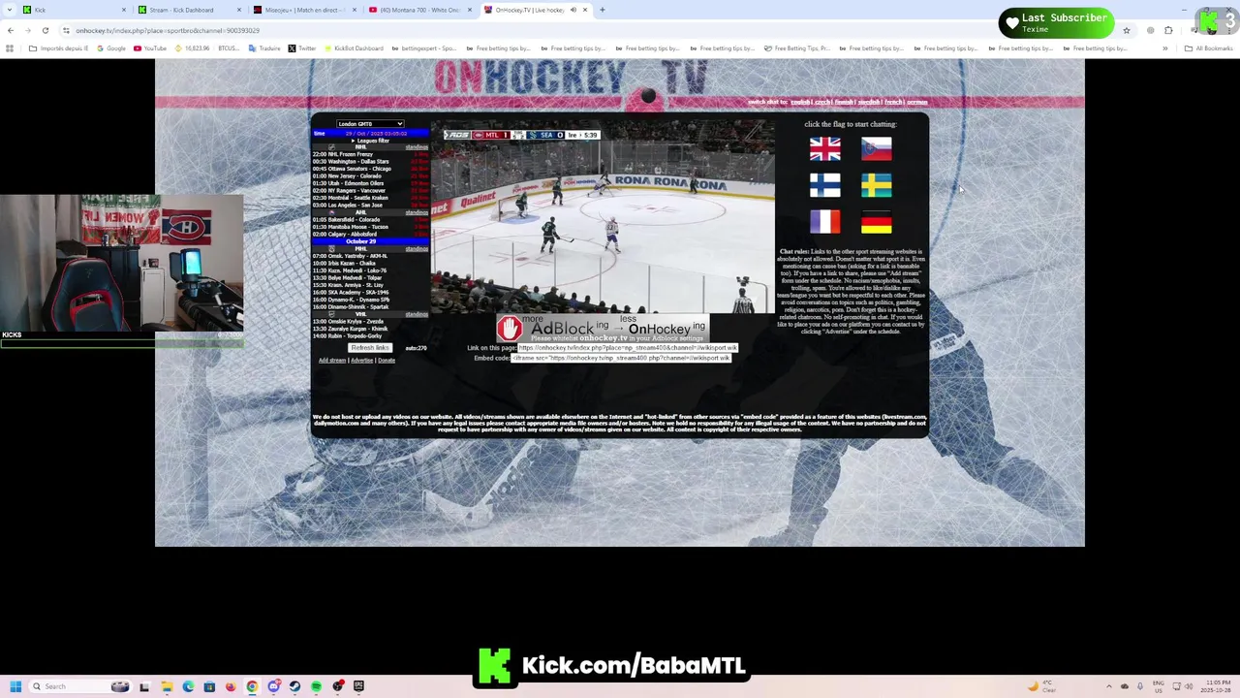Screen dimensions: 1240x698
Task: Open the Importés depuis IE bookmark folder
Action: point(58,48)
